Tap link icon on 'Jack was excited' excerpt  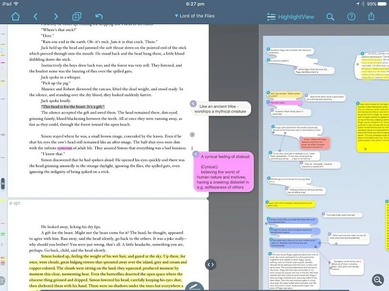pos(268,93)
